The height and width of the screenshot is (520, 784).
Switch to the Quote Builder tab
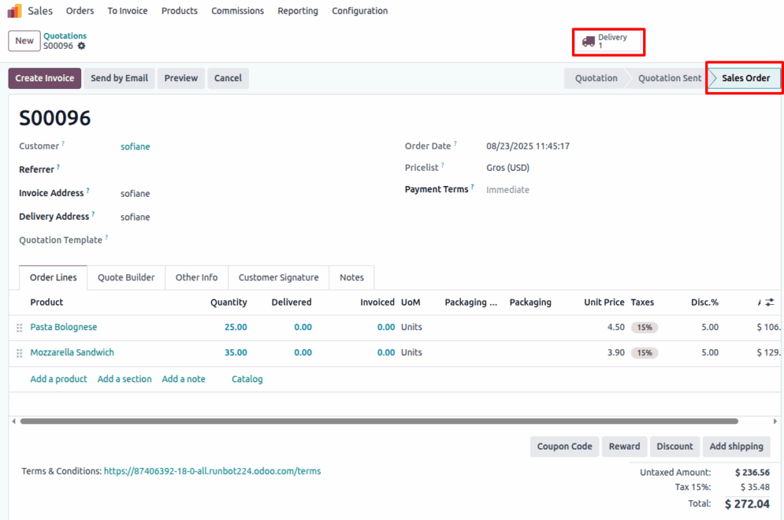126,277
